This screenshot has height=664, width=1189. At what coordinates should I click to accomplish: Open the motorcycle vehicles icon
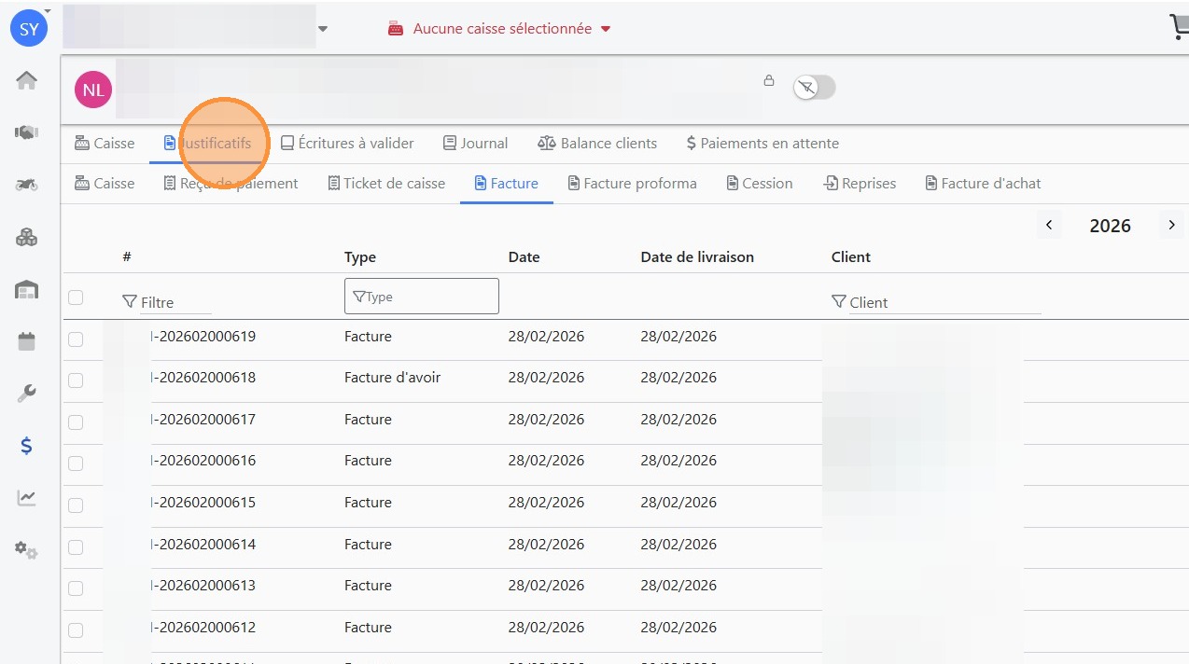pyautogui.click(x=27, y=185)
